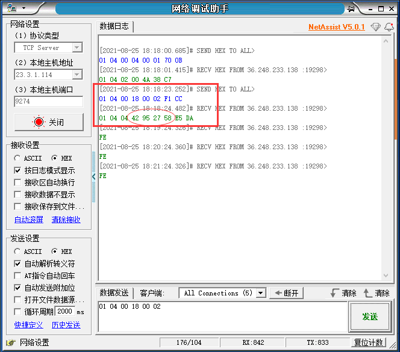Select ASCII receive mode radio button
Screen dimensions: 400x352
coord(17,158)
